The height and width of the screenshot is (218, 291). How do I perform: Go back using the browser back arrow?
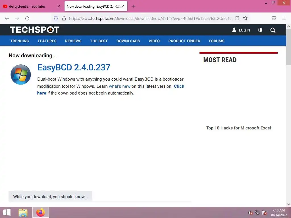tap(7, 18)
